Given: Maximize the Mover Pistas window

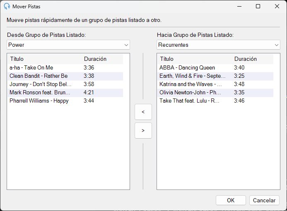Looking at the screenshot, I should 258,6.
